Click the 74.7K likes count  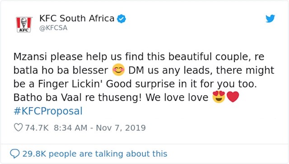click(x=37, y=128)
